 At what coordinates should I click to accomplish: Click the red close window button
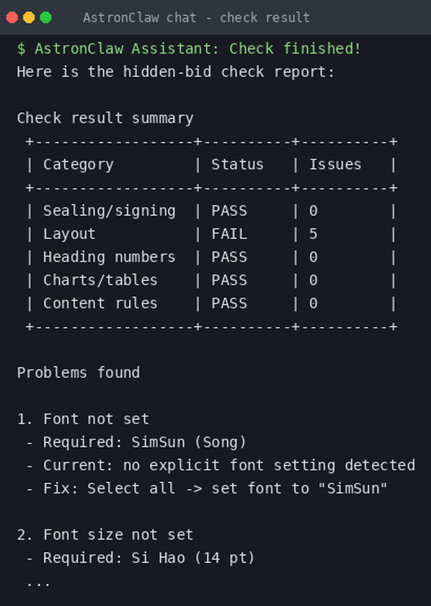12,17
